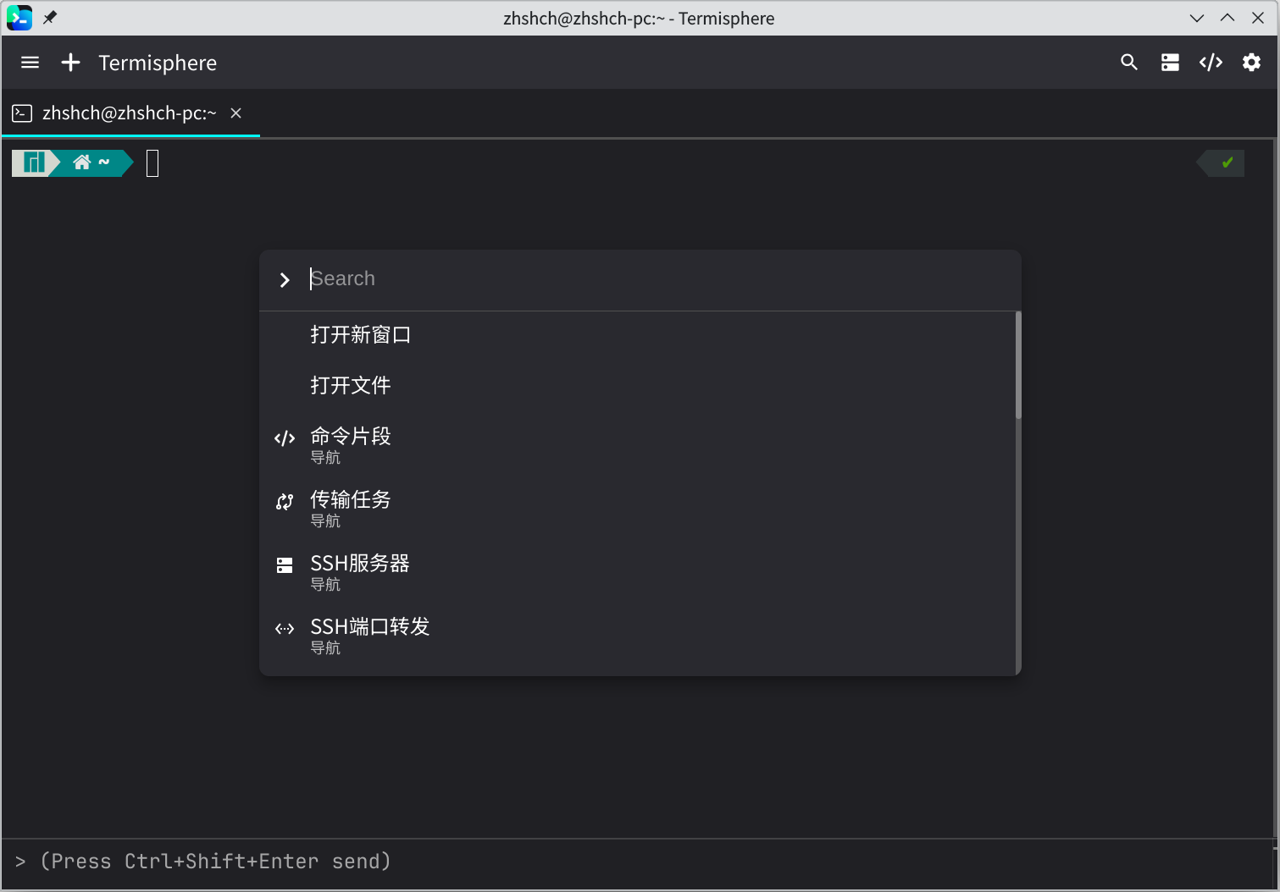Open code snippets icon in top toolbar
1280x892 pixels.
coord(1211,63)
